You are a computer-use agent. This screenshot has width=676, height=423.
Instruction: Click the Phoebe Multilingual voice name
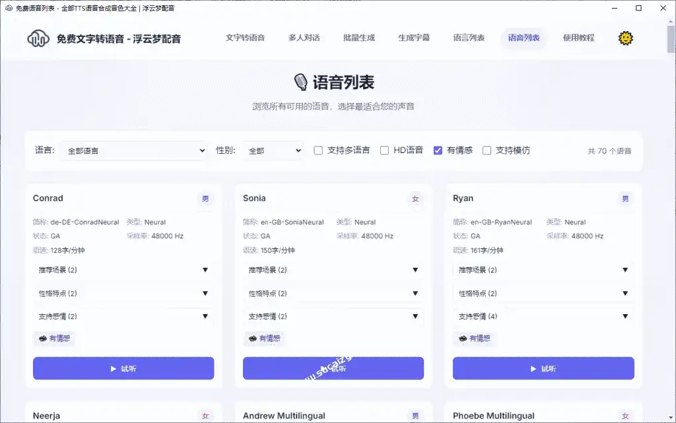(x=494, y=416)
